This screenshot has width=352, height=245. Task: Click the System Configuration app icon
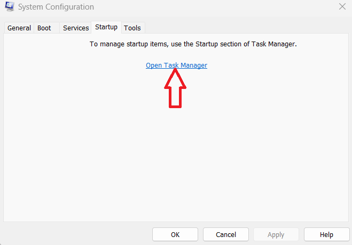pos(9,7)
